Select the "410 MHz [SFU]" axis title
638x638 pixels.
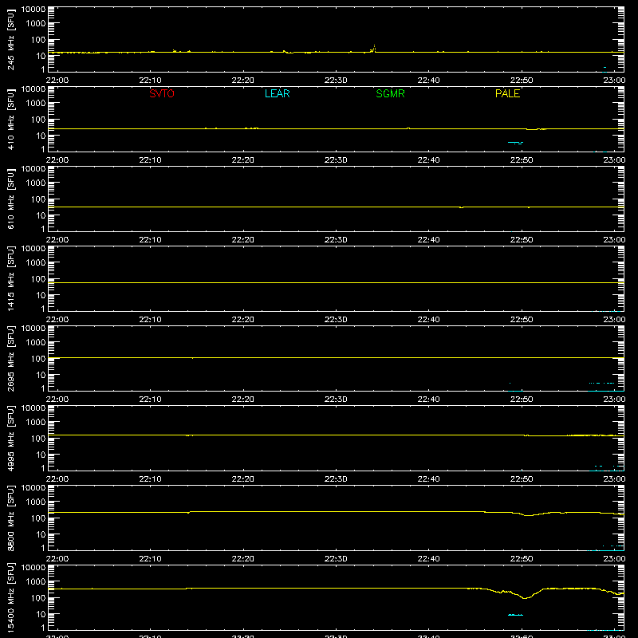(10, 119)
